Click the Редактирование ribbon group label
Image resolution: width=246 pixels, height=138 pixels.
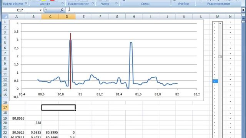[219, 3]
